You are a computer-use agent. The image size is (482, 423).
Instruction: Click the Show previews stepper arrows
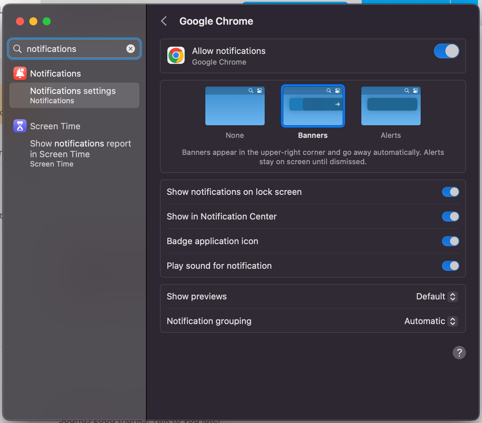pos(452,296)
